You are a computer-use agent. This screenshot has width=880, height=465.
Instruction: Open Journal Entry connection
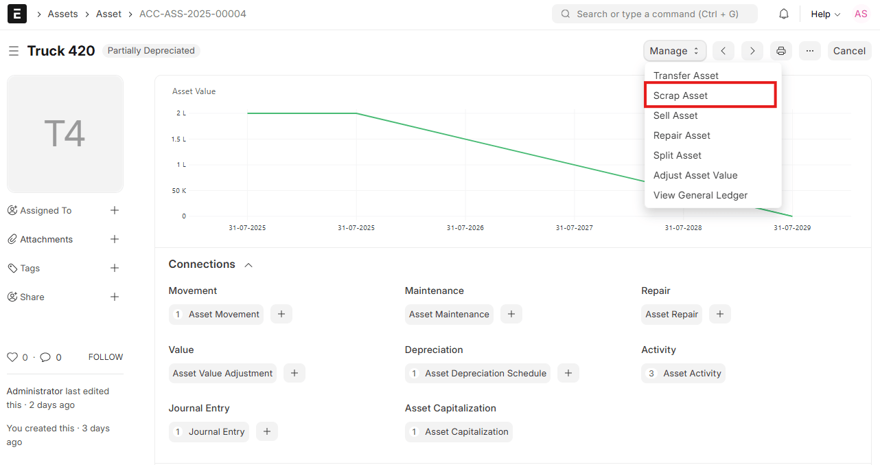click(209, 431)
